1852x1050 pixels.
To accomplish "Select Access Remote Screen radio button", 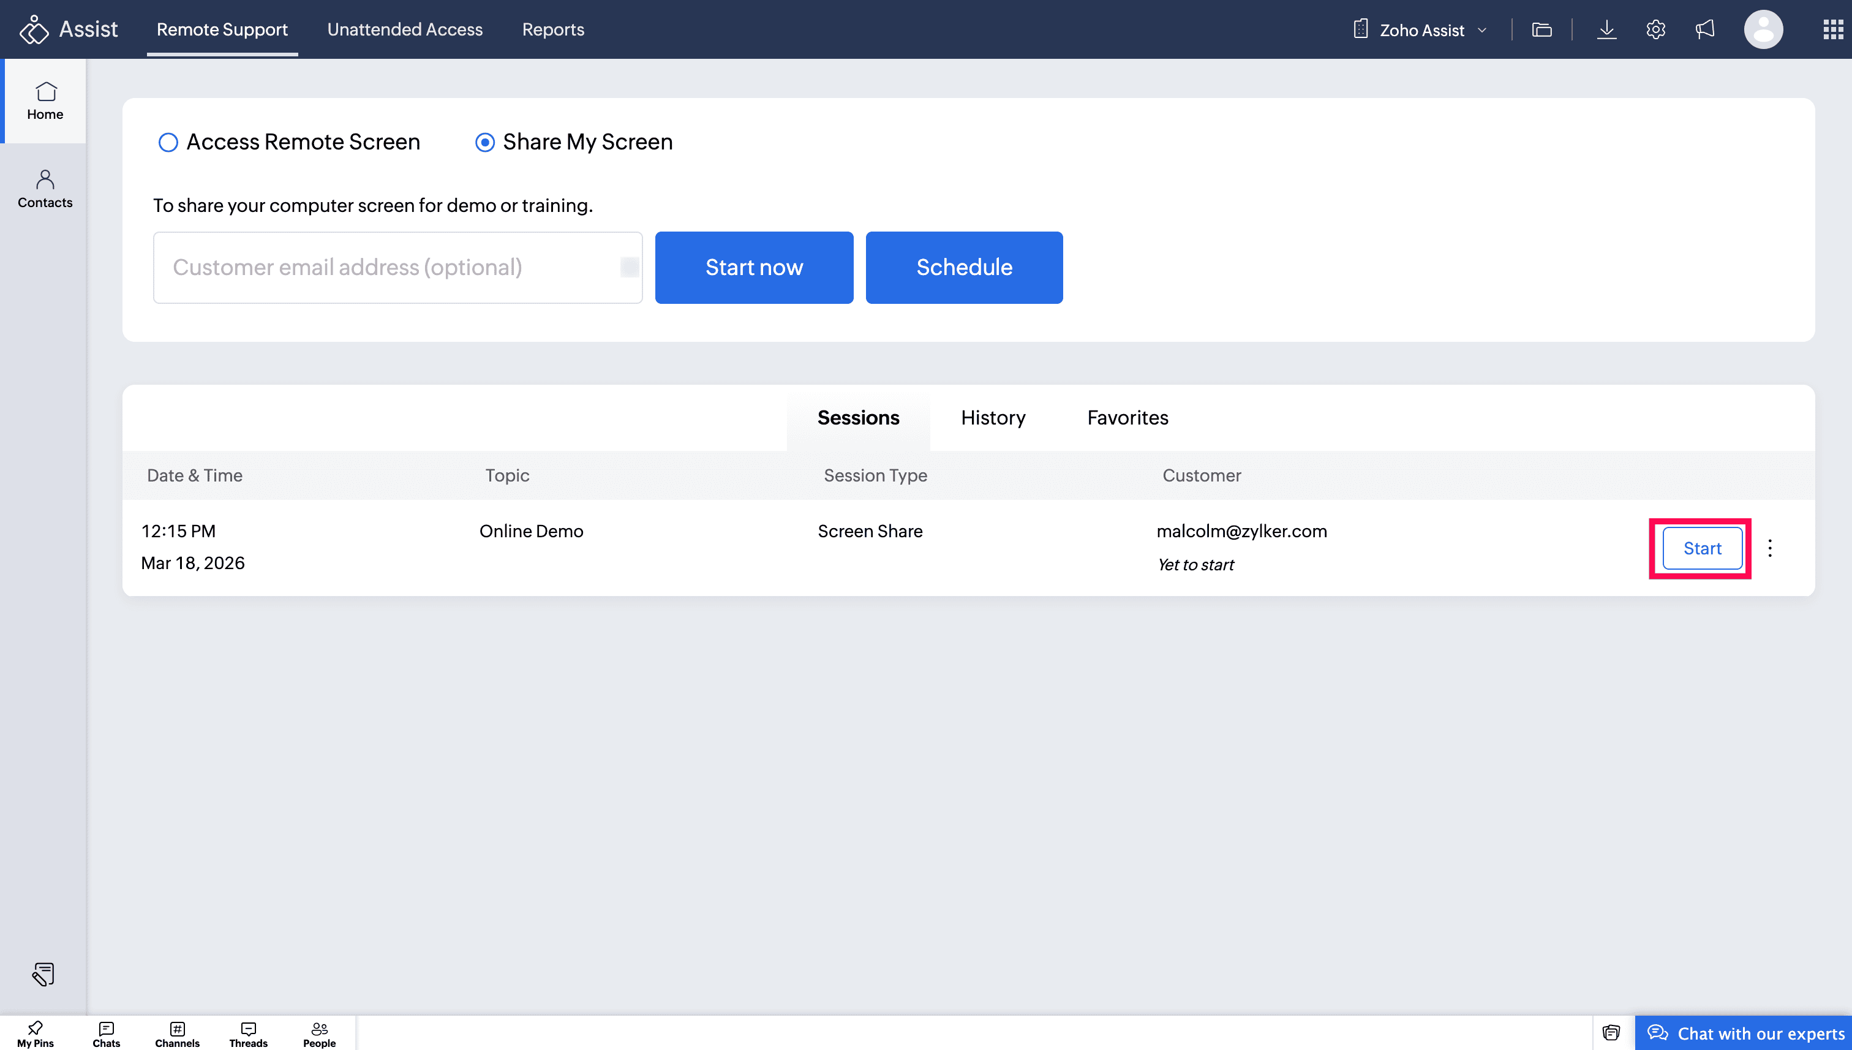I will [168, 142].
